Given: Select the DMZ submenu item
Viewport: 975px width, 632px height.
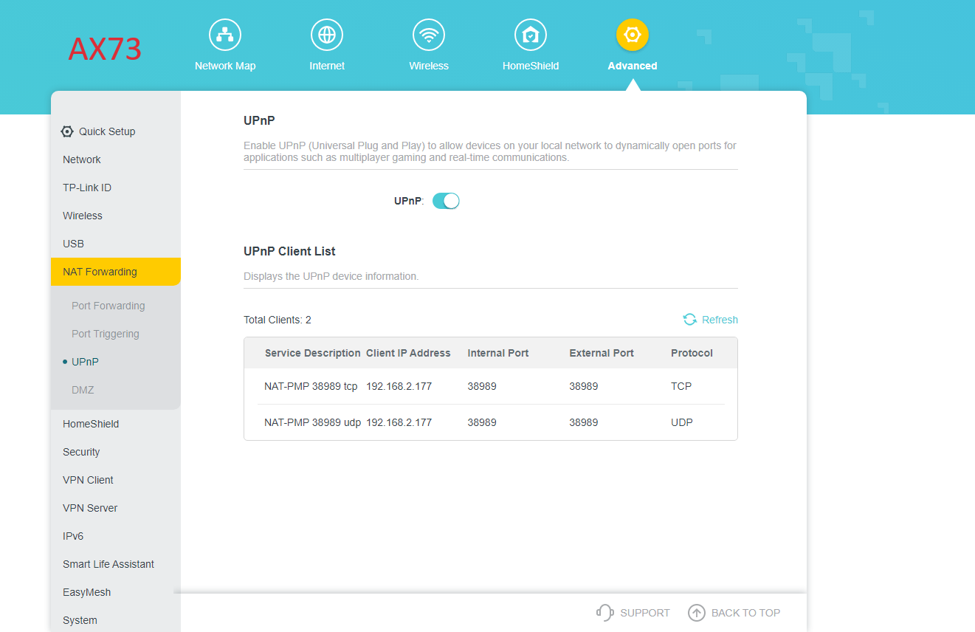Looking at the screenshot, I should point(83,390).
